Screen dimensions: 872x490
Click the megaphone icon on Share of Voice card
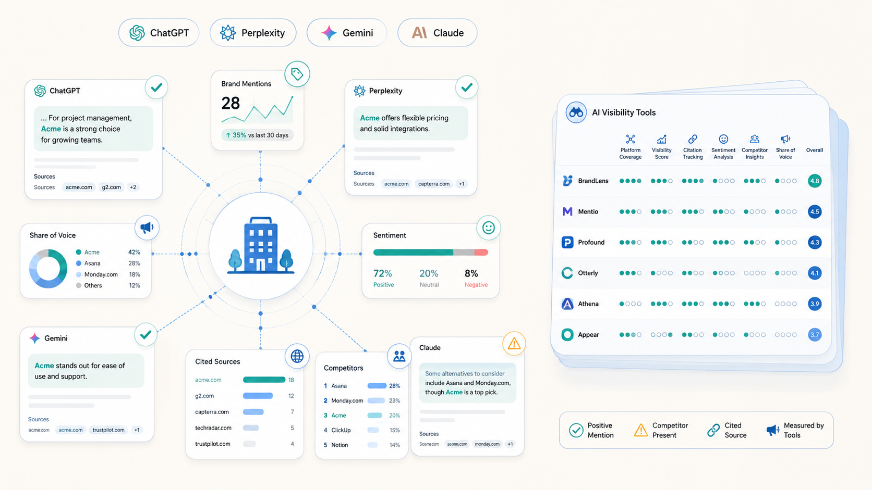(x=147, y=228)
